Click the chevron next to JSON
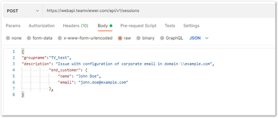The width and height of the screenshot is (278, 118). pyautogui.click(x=207, y=38)
